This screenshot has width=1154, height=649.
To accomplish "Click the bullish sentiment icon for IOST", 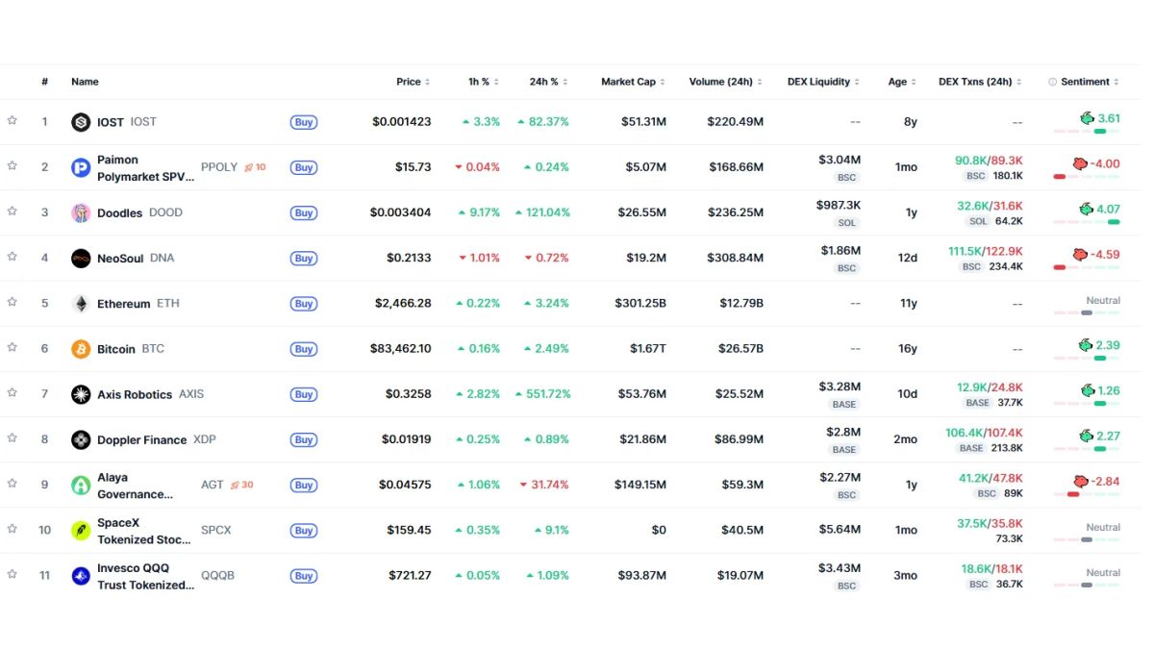I will click(1087, 118).
